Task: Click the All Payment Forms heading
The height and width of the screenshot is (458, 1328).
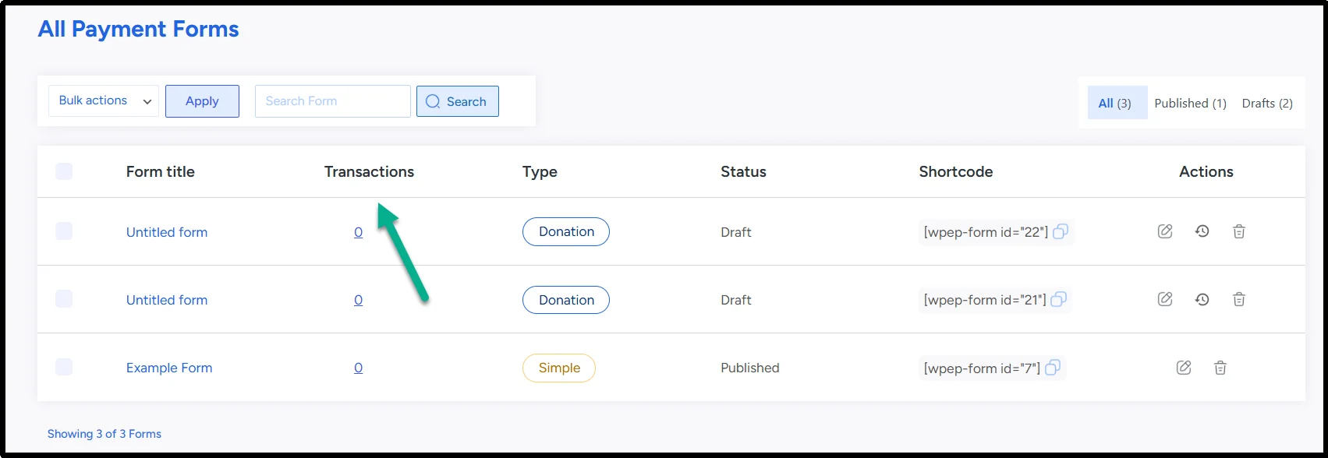Action: (x=139, y=29)
